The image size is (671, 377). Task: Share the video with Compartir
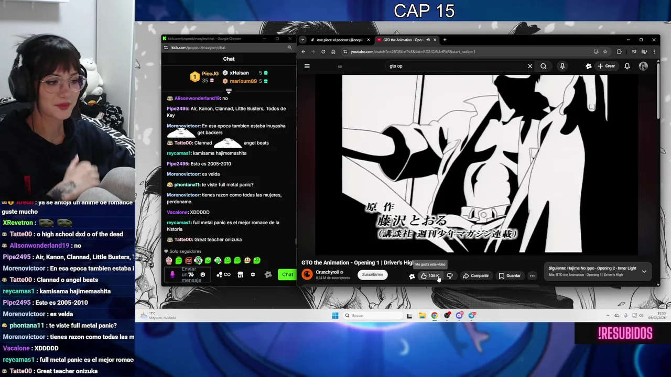475,276
